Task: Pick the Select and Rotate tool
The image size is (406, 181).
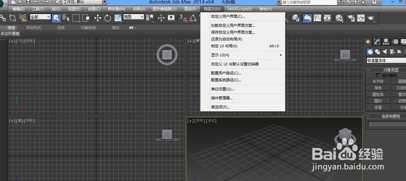Action: (x=108, y=18)
